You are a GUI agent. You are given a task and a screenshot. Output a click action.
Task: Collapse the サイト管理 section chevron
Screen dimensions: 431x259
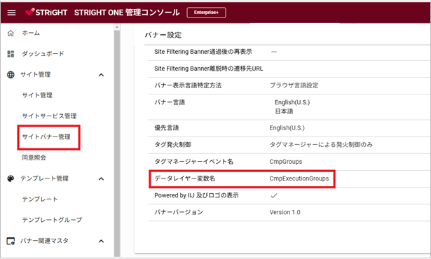pyautogui.click(x=101, y=75)
